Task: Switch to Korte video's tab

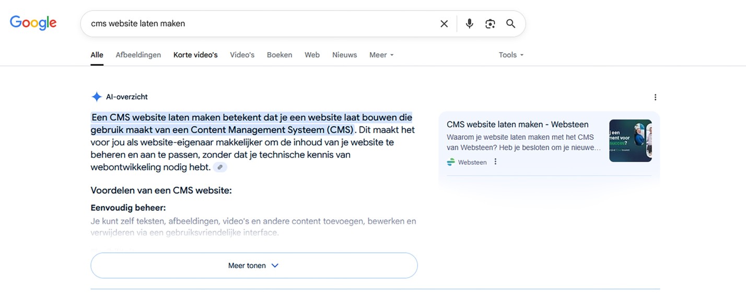Action: pos(195,55)
